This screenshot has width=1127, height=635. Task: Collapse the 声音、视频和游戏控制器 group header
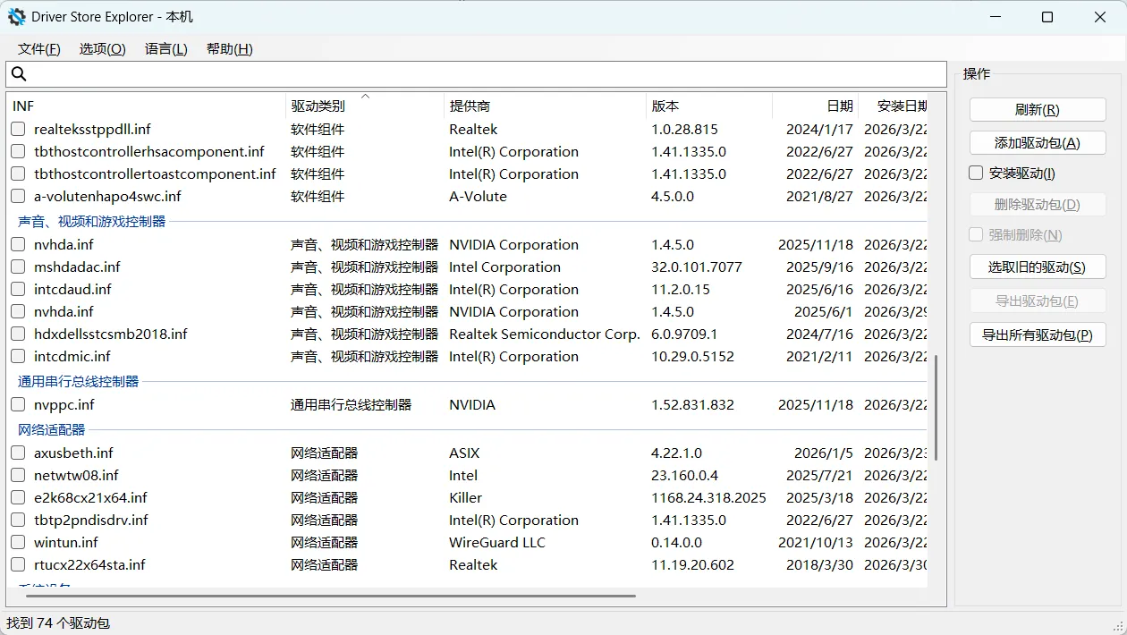[92, 221]
